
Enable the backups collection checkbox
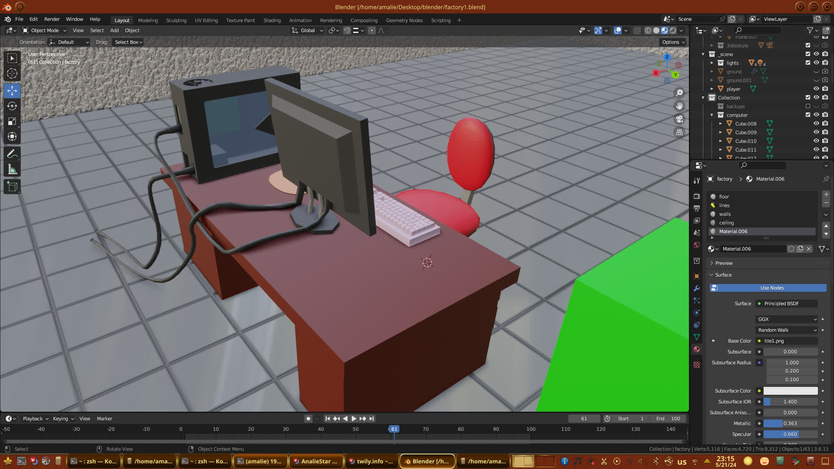click(x=808, y=106)
